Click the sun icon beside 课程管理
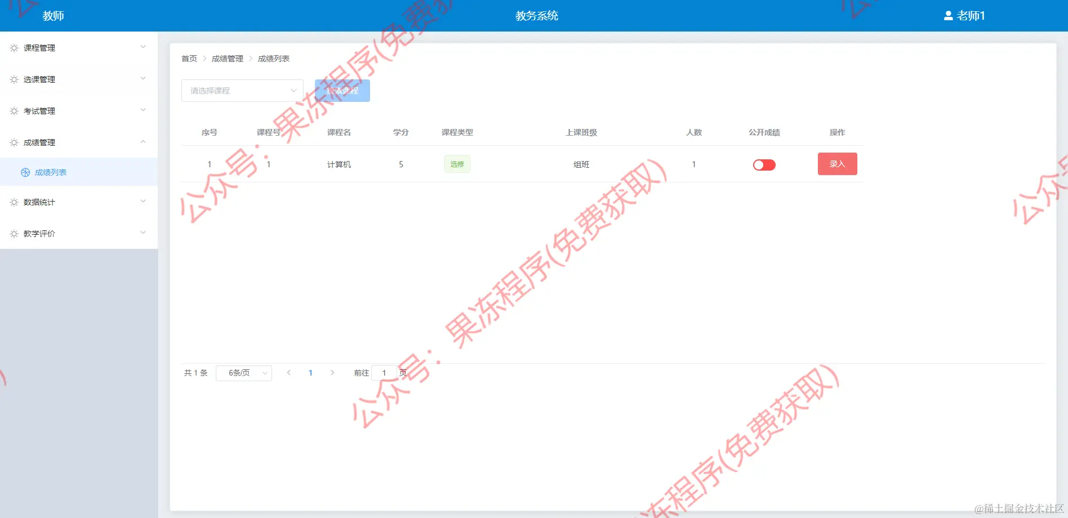The image size is (1068, 518). pyautogui.click(x=14, y=48)
